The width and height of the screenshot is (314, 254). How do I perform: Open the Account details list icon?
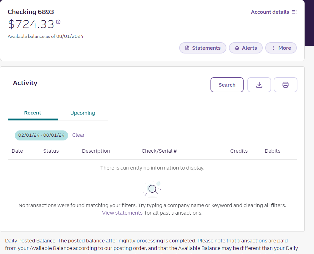pos(294,12)
